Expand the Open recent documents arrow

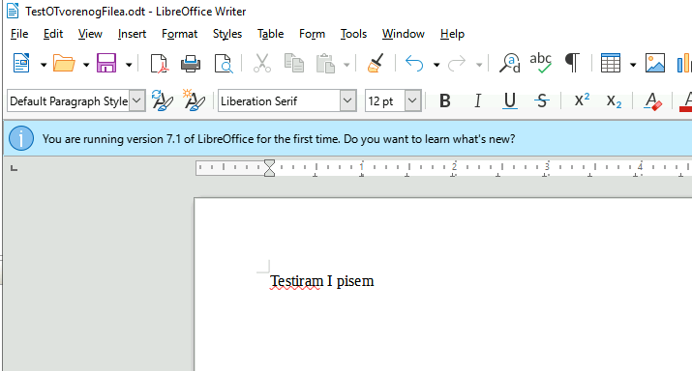(x=86, y=65)
